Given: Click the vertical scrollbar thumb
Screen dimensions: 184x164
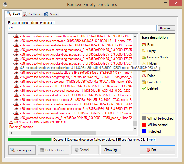Looking at the screenshot, I should (135, 123).
